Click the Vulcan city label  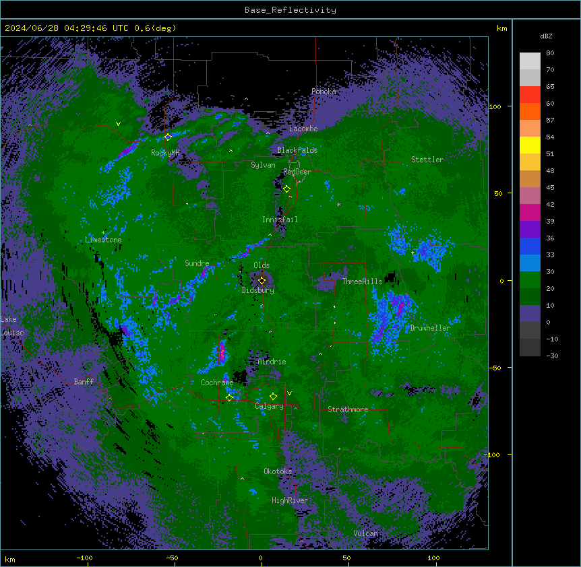pos(366,533)
